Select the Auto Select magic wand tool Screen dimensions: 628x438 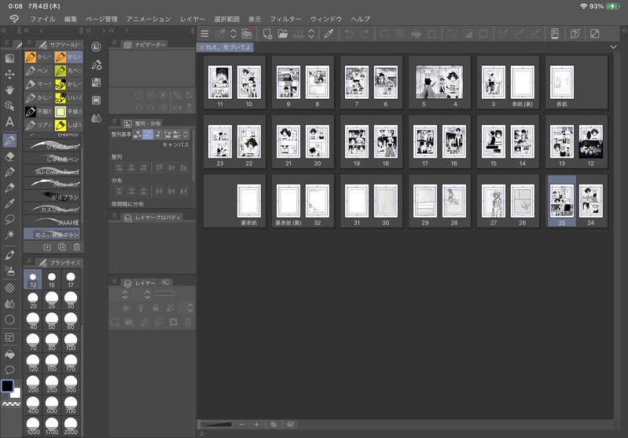pos(9,235)
